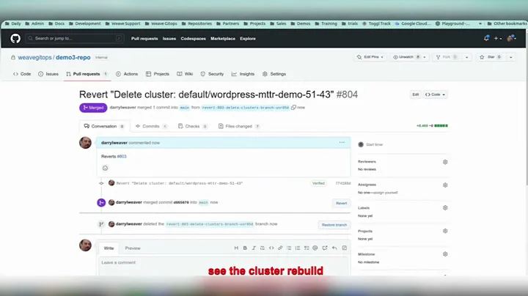Insert a link in the comment
528x296 pixels.
(x=280, y=248)
